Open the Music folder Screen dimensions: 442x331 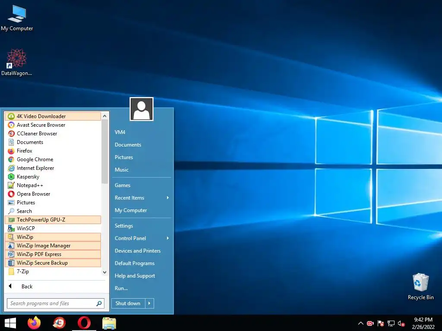pyautogui.click(x=142, y=170)
